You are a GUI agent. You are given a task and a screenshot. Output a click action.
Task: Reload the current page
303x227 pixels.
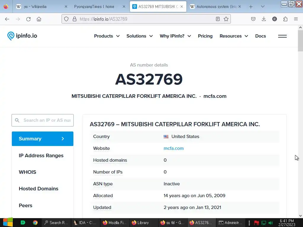(x=28, y=19)
